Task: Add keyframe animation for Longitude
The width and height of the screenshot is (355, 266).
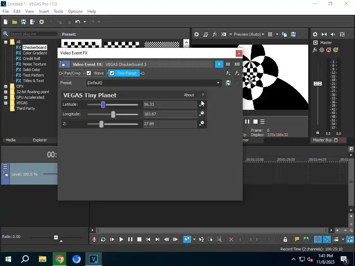Action: (x=201, y=114)
